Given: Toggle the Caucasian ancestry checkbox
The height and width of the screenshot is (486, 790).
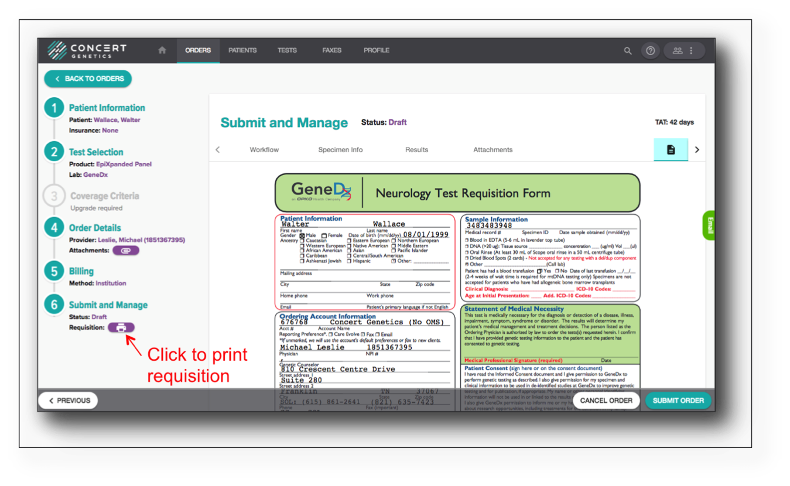Looking at the screenshot, I should (x=302, y=241).
